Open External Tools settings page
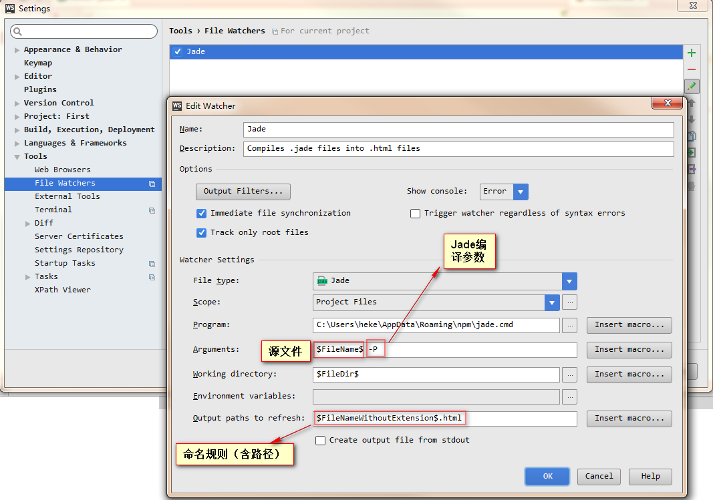 point(67,197)
